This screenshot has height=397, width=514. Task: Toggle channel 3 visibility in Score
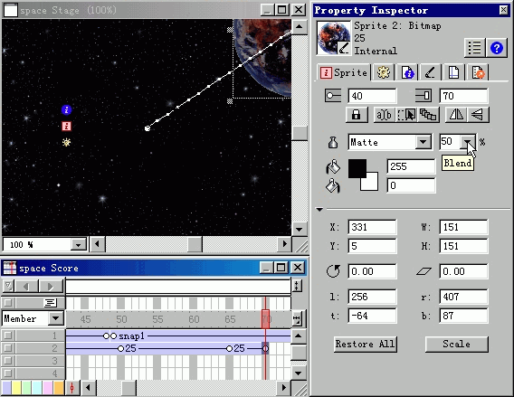[8, 361]
